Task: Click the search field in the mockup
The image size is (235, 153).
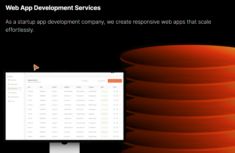Action: (88, 81)
